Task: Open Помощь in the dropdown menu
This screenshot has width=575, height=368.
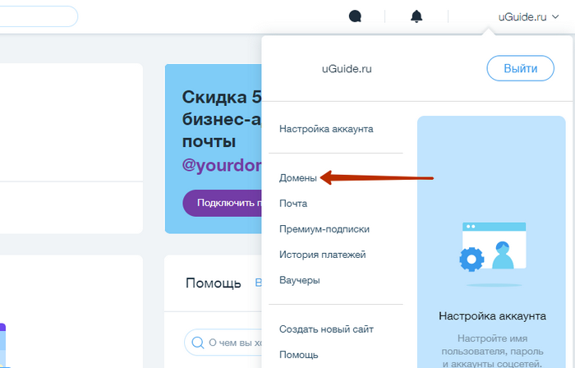Action: (x=298, y=355)
